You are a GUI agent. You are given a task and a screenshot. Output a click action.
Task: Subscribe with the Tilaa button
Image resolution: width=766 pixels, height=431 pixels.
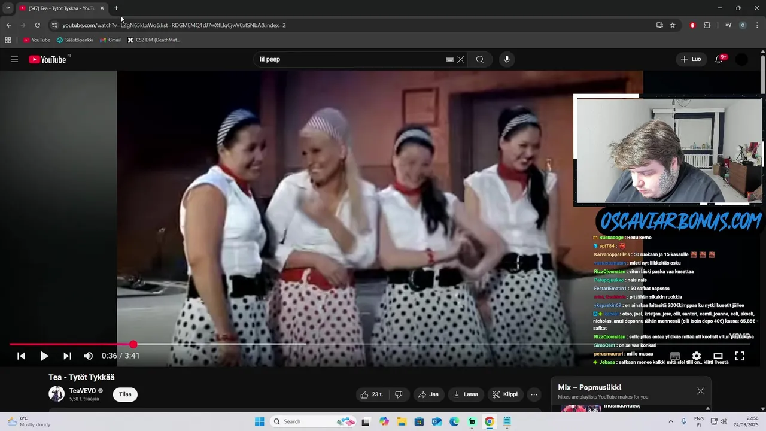tap(125, 394)
